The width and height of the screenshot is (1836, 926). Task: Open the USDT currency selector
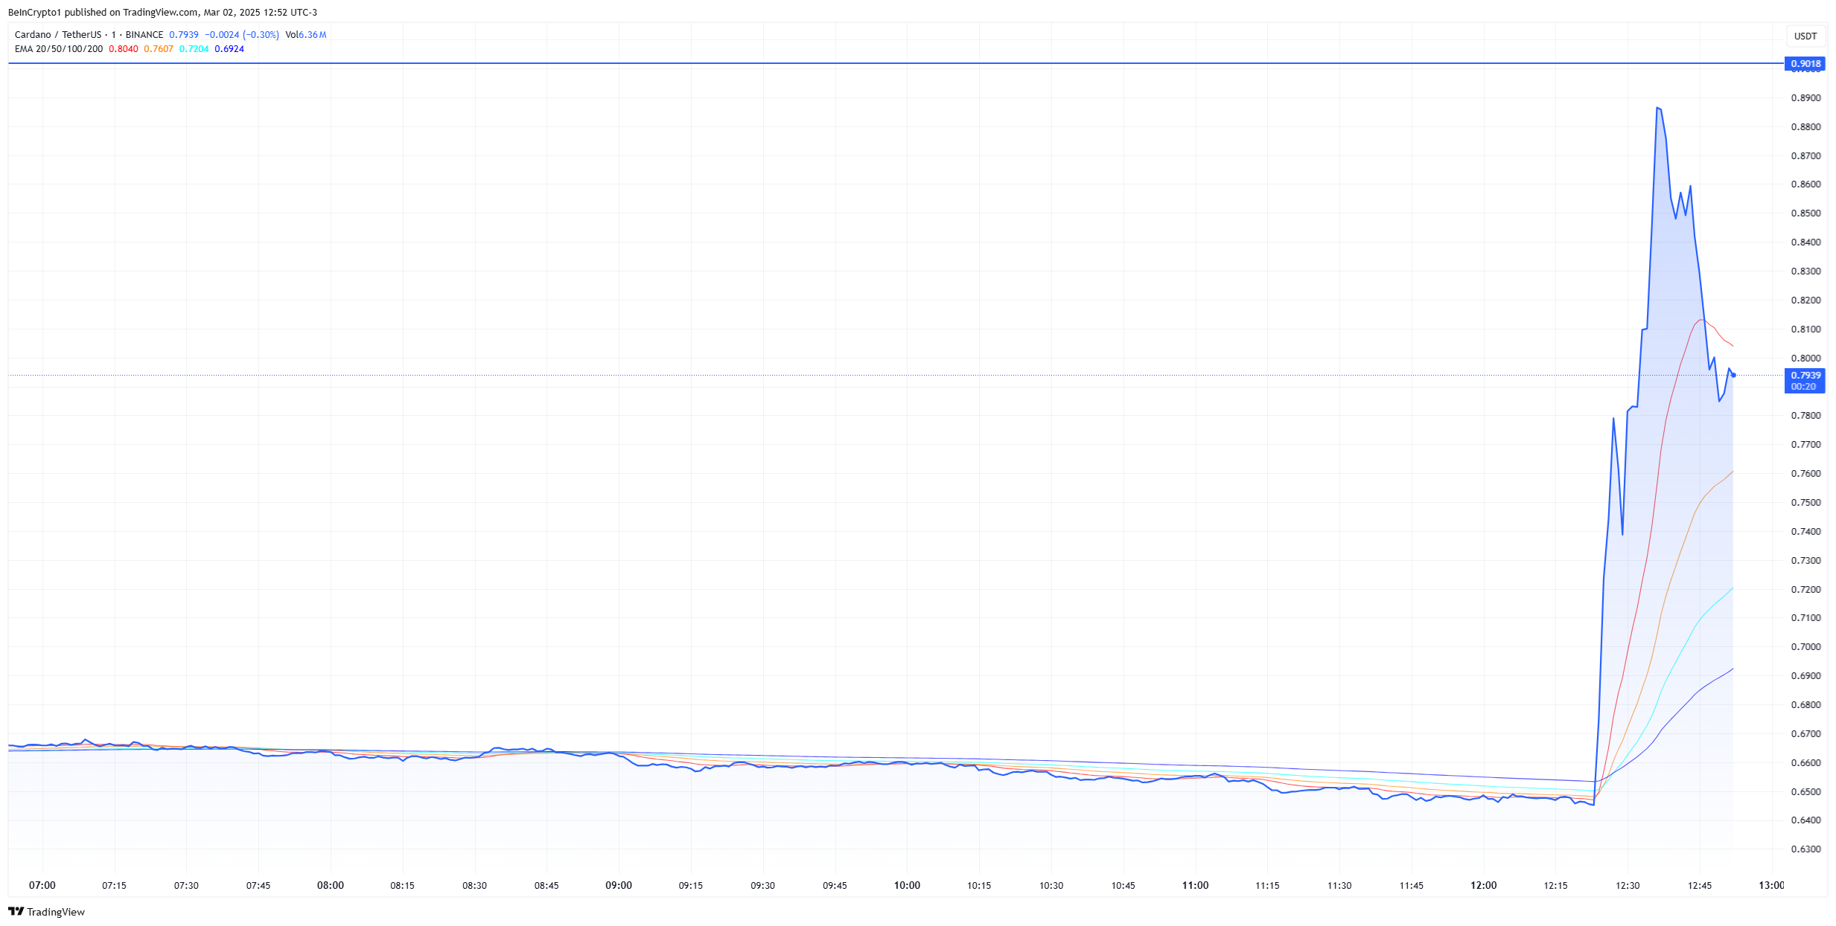tap(1805, 36)
